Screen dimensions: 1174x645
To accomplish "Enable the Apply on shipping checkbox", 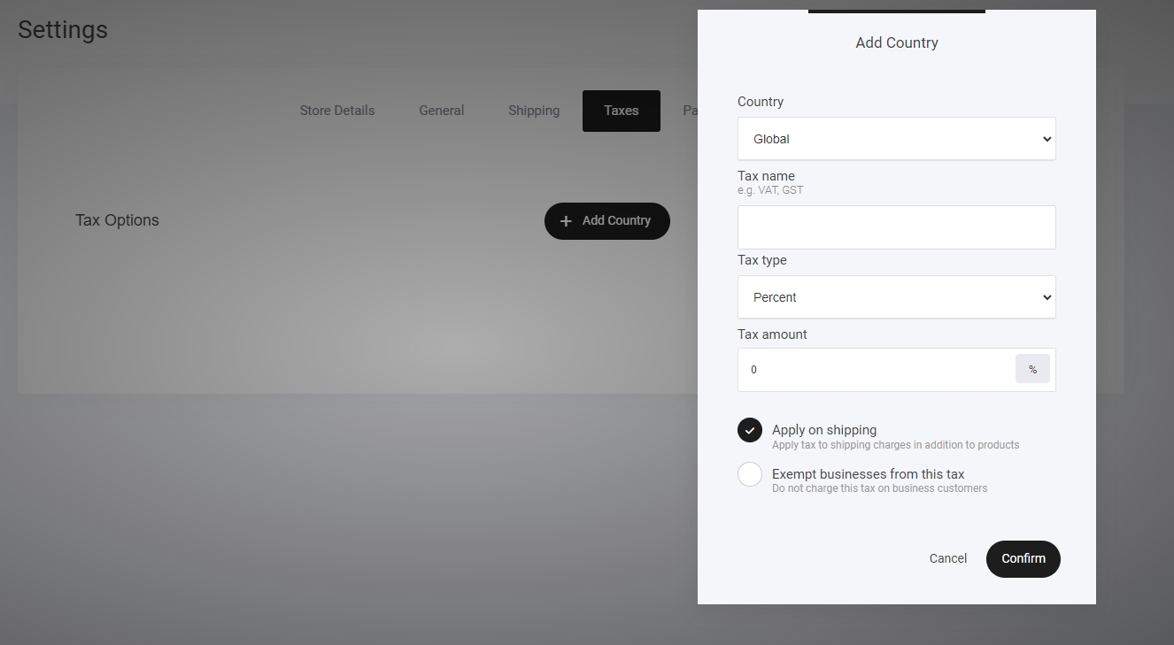I will coord(750,430).
